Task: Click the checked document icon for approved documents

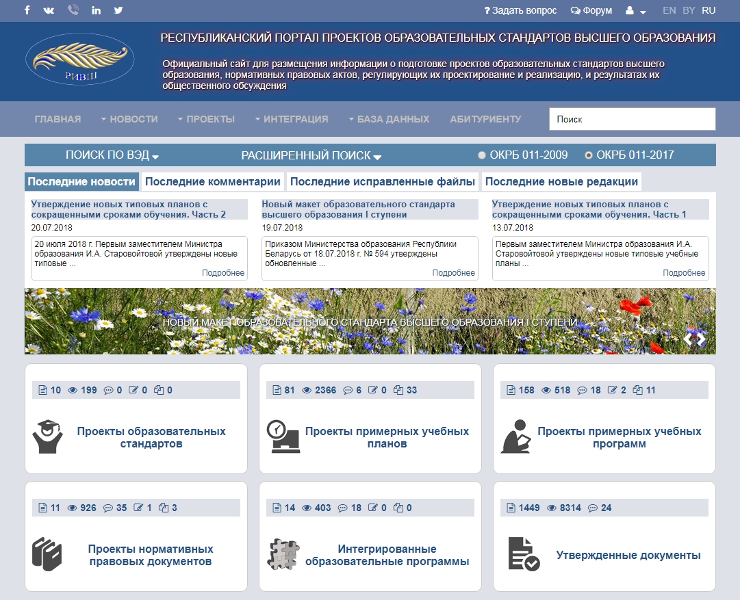Action: 524,554
